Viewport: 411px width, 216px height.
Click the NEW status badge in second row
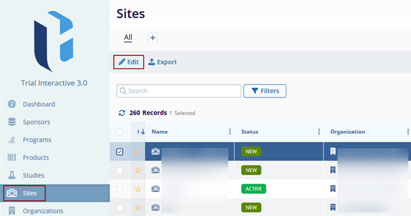tap(251, 170)
